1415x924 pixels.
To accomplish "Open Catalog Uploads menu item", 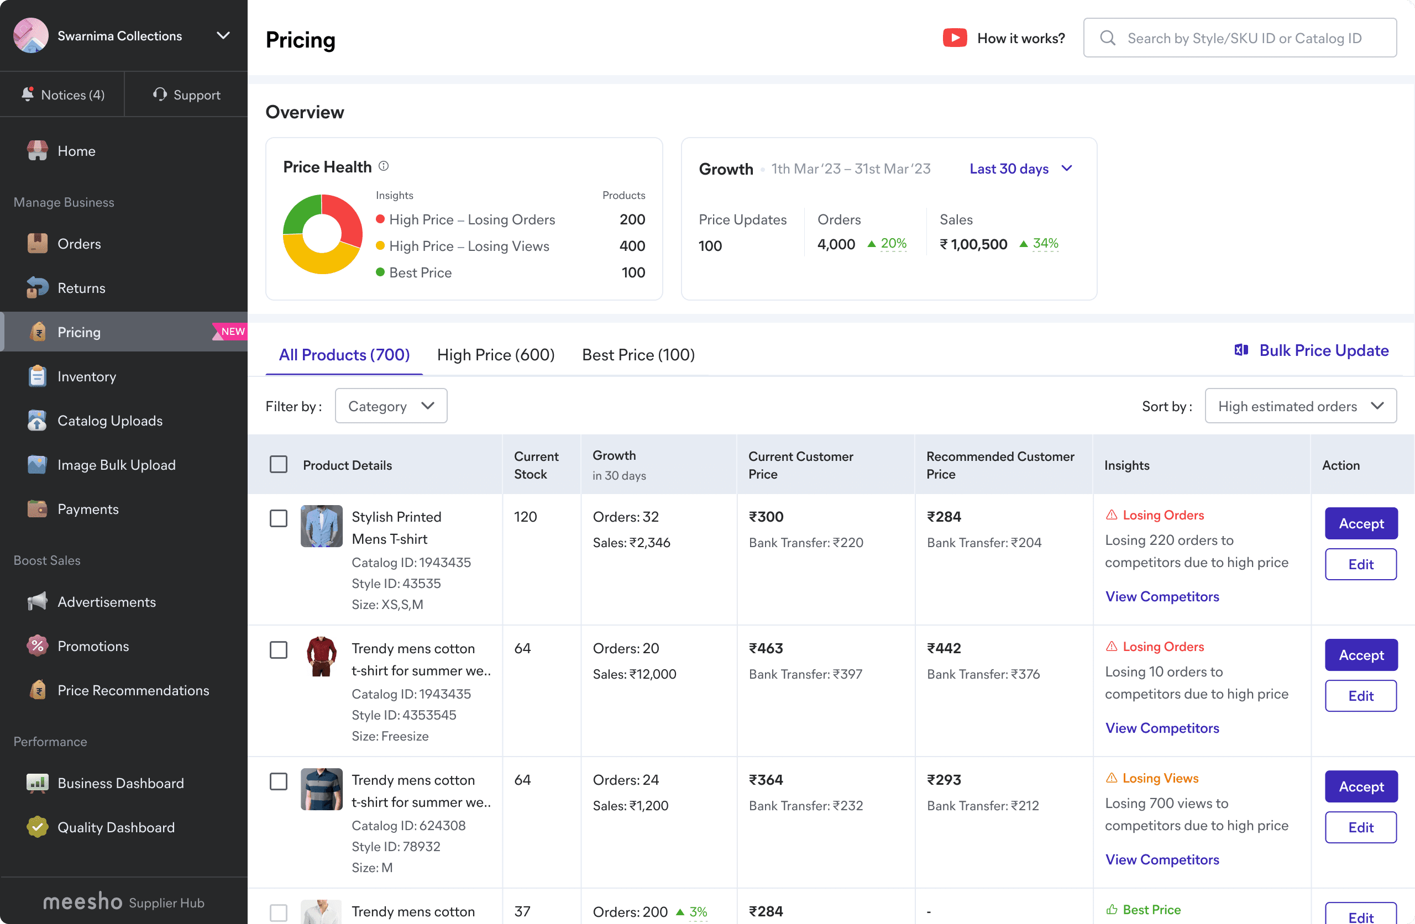I will [x=124, y=421].
